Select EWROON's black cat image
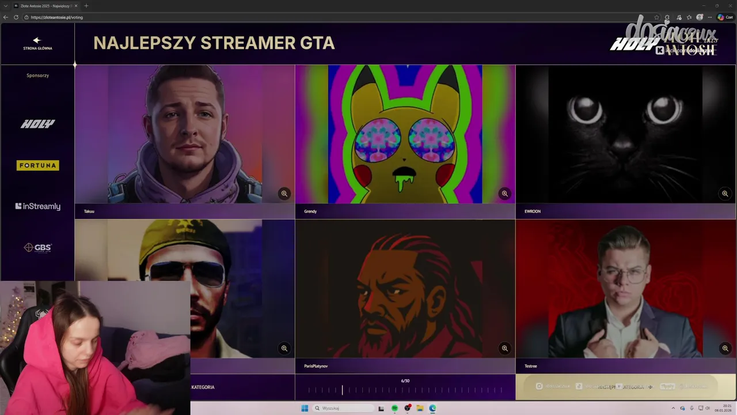 pyautogui.click(x=626, y=134)
